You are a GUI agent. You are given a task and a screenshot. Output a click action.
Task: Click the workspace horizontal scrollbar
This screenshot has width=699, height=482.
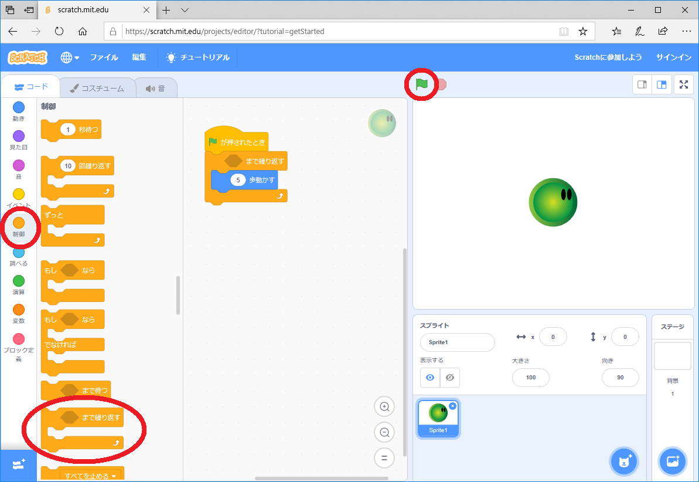pos(322,478)
